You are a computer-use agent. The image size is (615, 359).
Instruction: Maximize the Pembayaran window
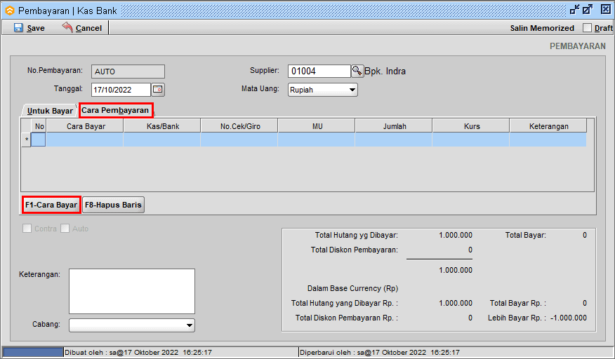click(x=588, y=10)
